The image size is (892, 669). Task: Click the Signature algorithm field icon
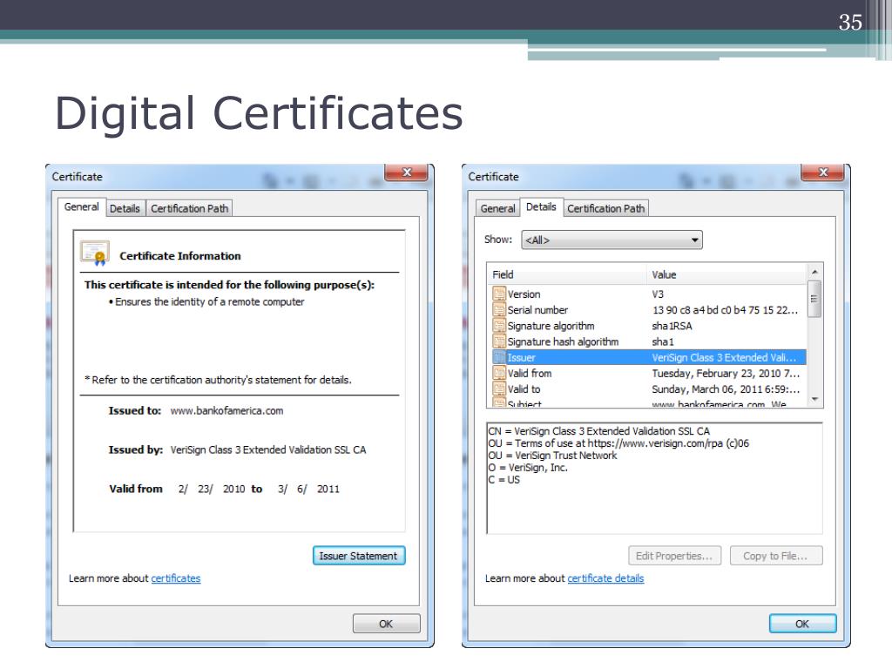(x=499, y=326)
